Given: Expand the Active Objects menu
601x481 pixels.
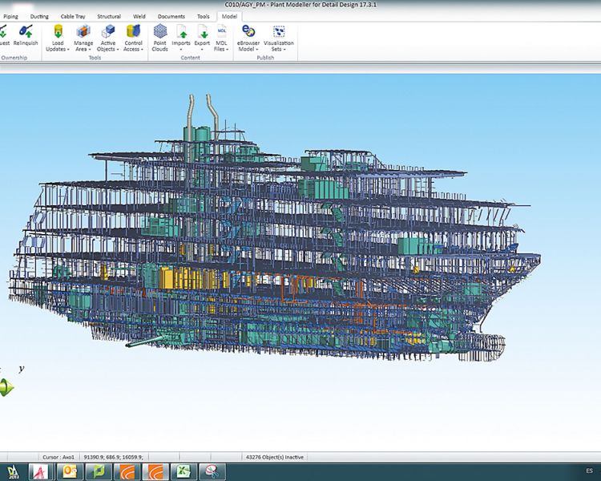Looking at the screenshot, I should (107, 38).
